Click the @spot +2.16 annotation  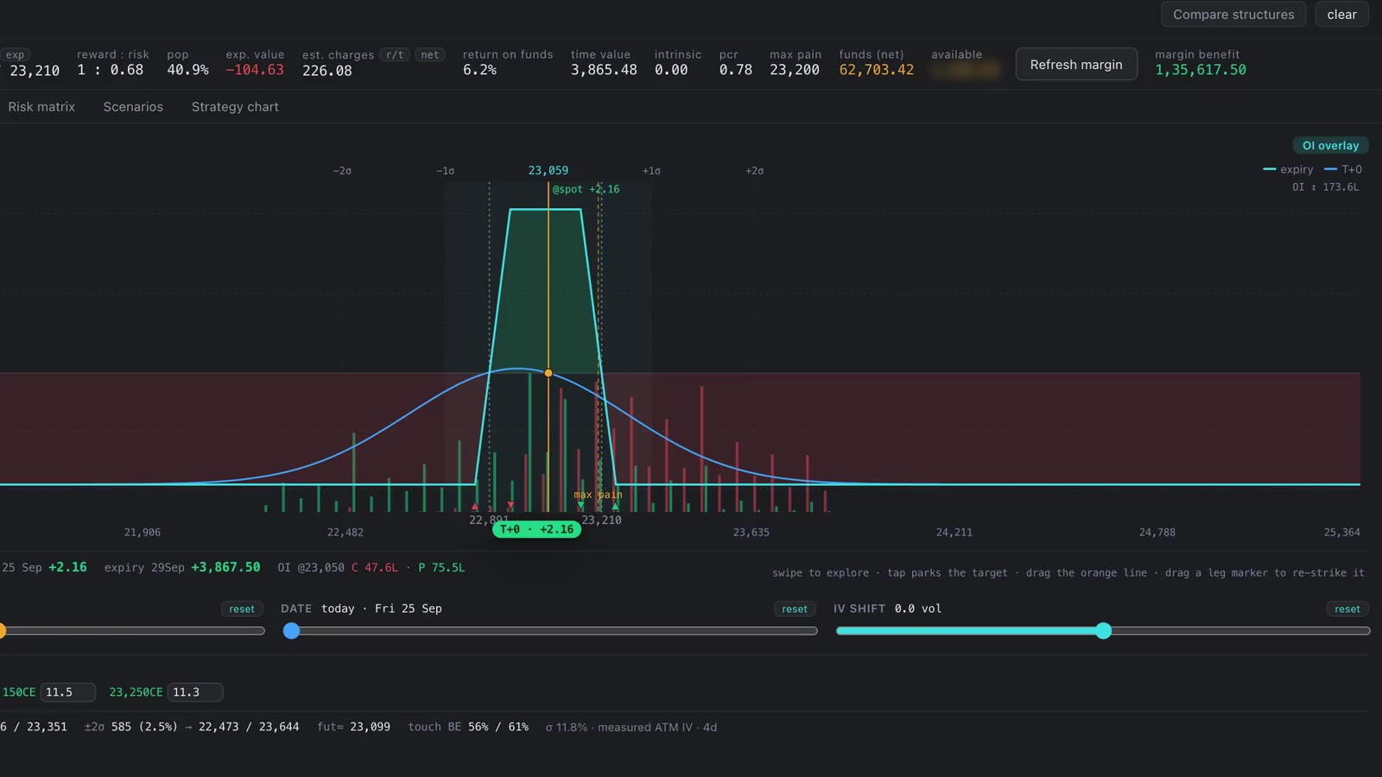coord(586,189)
